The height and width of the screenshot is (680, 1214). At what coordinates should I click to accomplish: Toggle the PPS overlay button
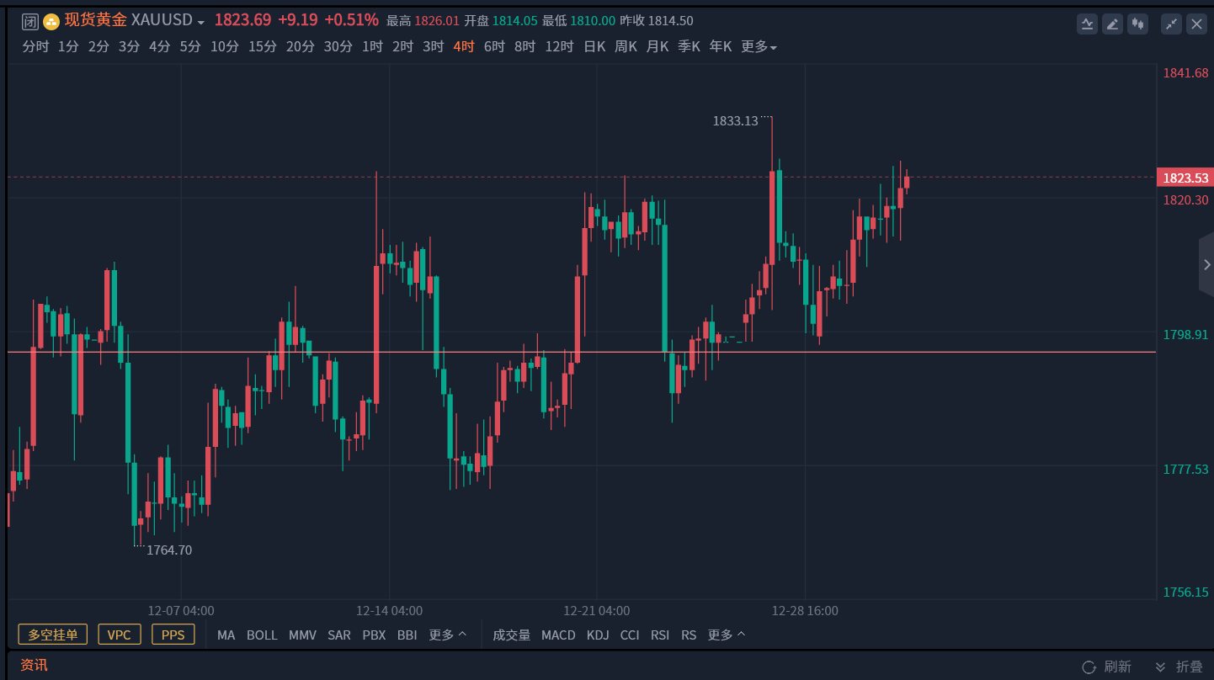click(173, 635)
